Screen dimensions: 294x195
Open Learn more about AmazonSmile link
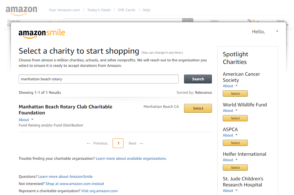tap(65, 177)
